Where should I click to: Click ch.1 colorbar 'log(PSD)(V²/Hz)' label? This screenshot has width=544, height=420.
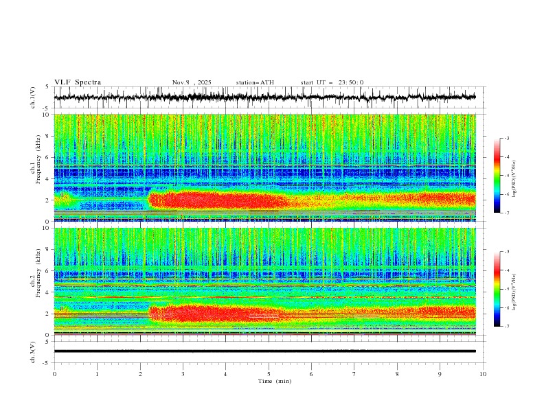coord(514,179)
